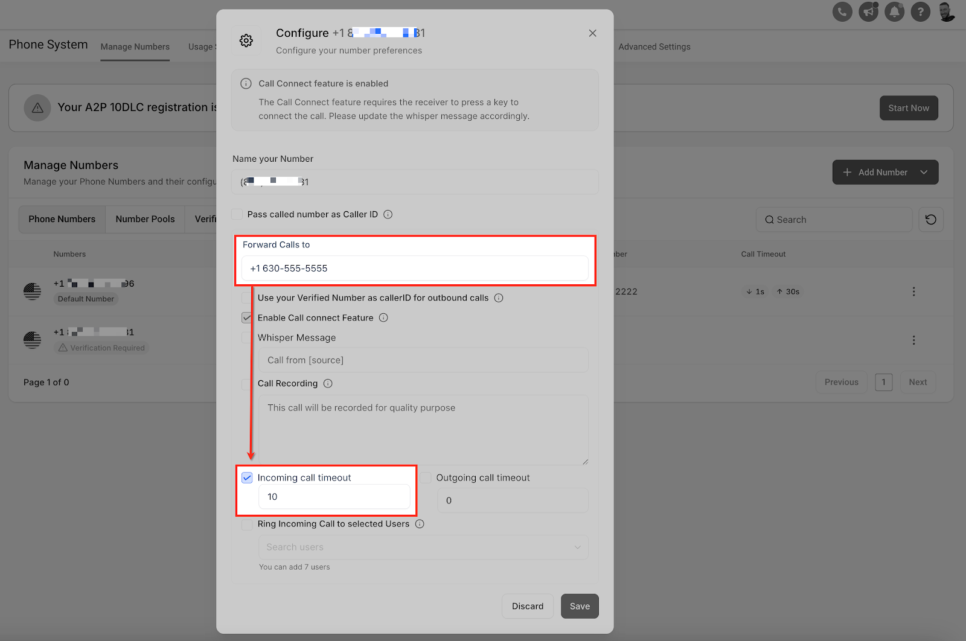Image resolution: width=966 pixels, height=641 pixels.
Task: Open the megaphone announcements icon
Action: (868, 11)
